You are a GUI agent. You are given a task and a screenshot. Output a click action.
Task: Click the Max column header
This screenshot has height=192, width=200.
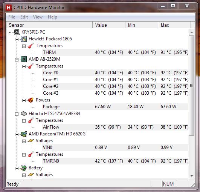coord(174,25)
